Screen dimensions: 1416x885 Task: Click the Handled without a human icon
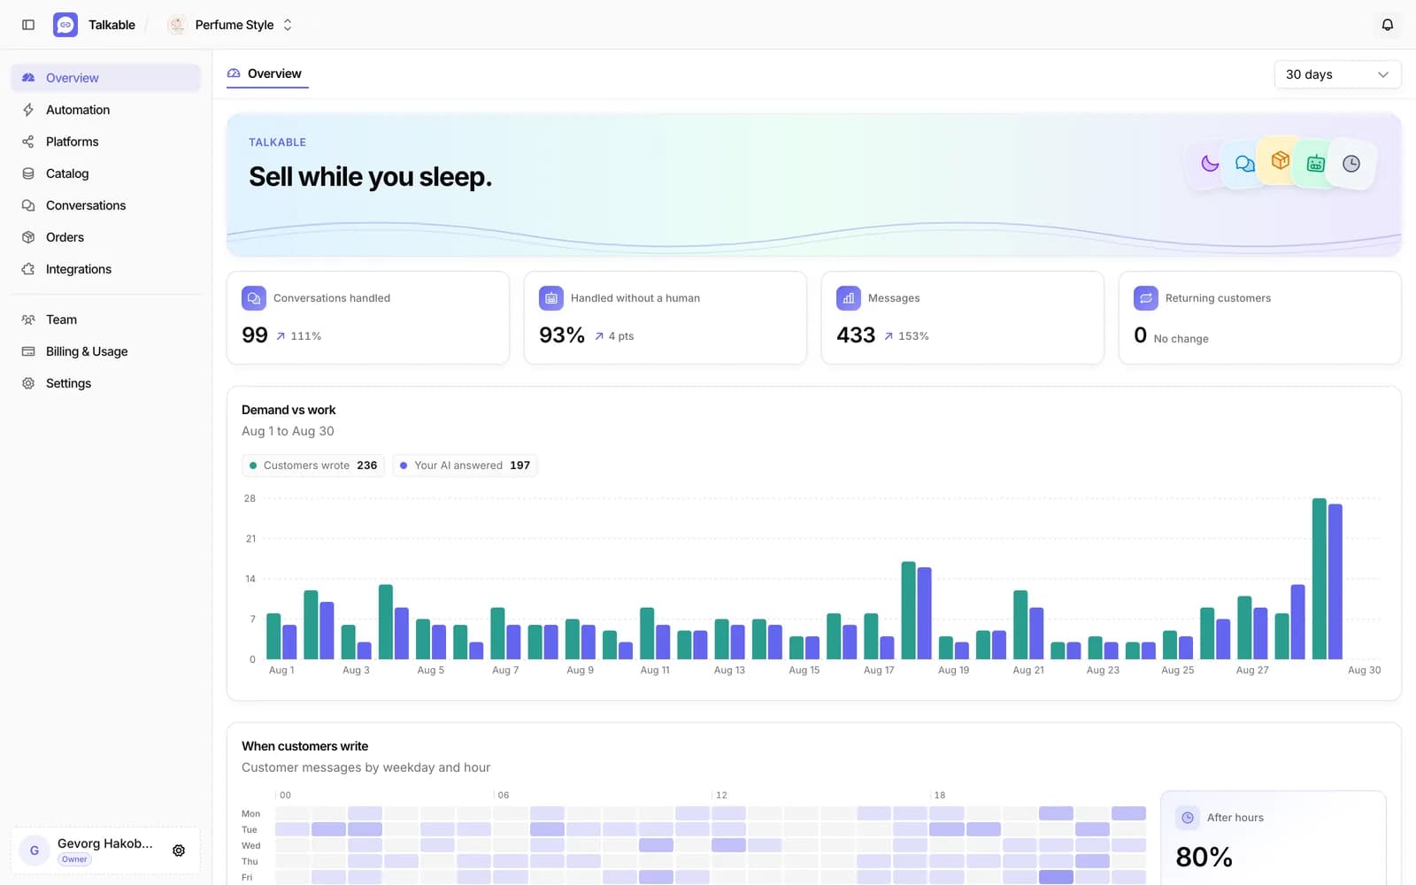click(551, 298)
